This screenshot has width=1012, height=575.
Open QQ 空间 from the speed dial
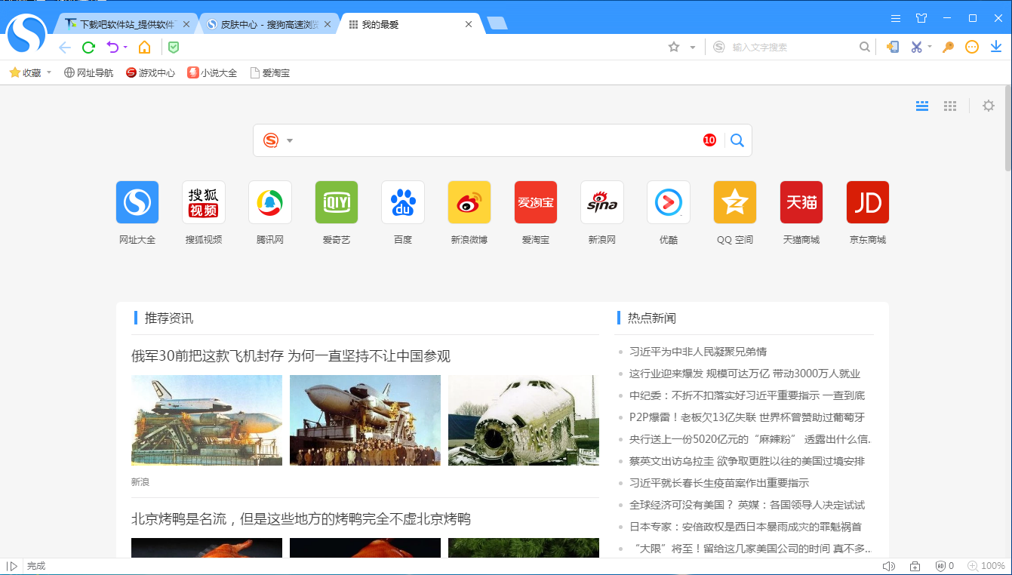pos(734,202)
